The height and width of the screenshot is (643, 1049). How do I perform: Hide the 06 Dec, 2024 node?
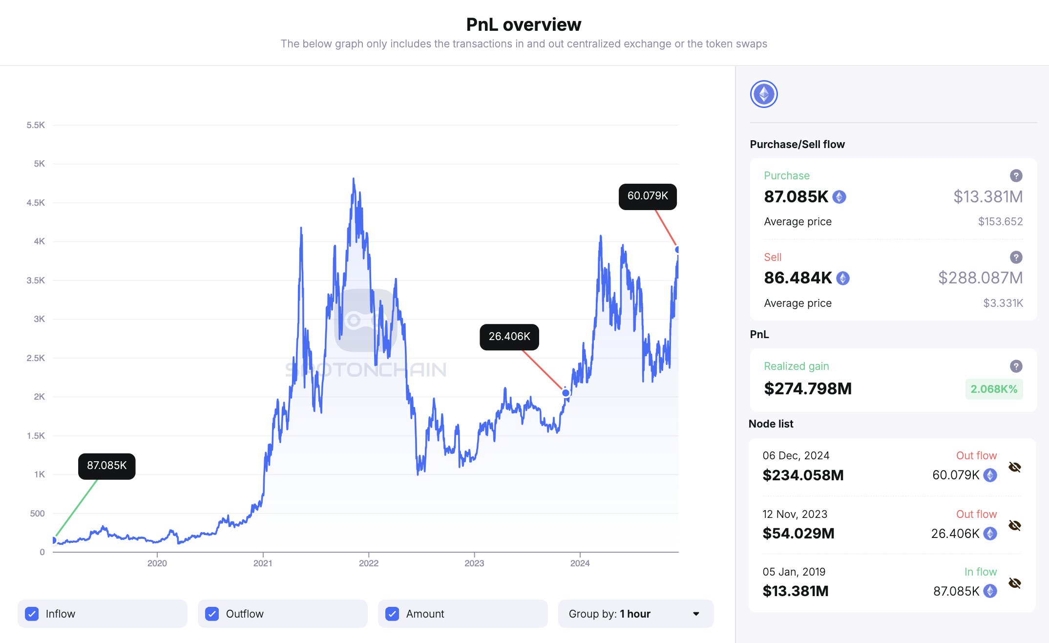(x=1014, y=467)
